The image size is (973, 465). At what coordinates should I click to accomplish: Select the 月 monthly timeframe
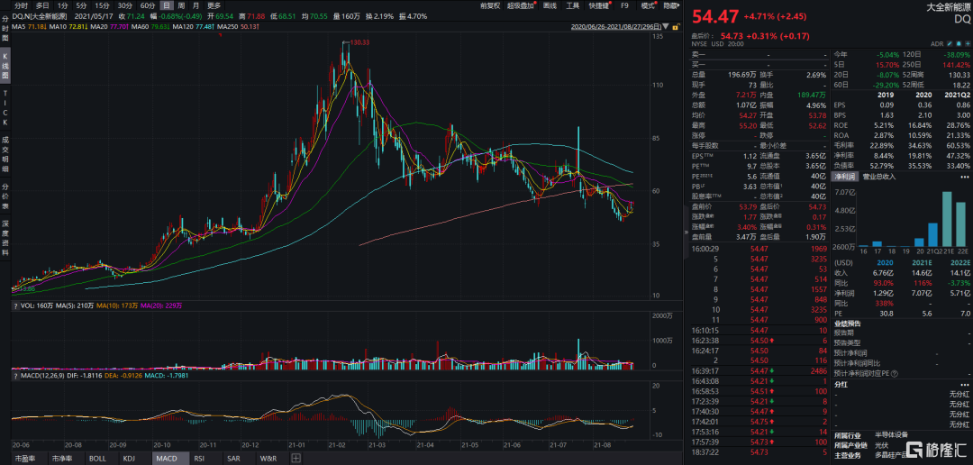[196, 5]
